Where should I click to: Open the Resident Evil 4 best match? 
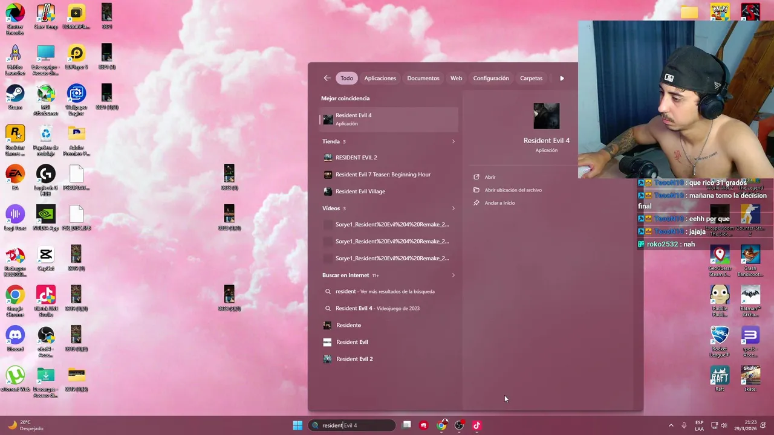tap(389, 119)
